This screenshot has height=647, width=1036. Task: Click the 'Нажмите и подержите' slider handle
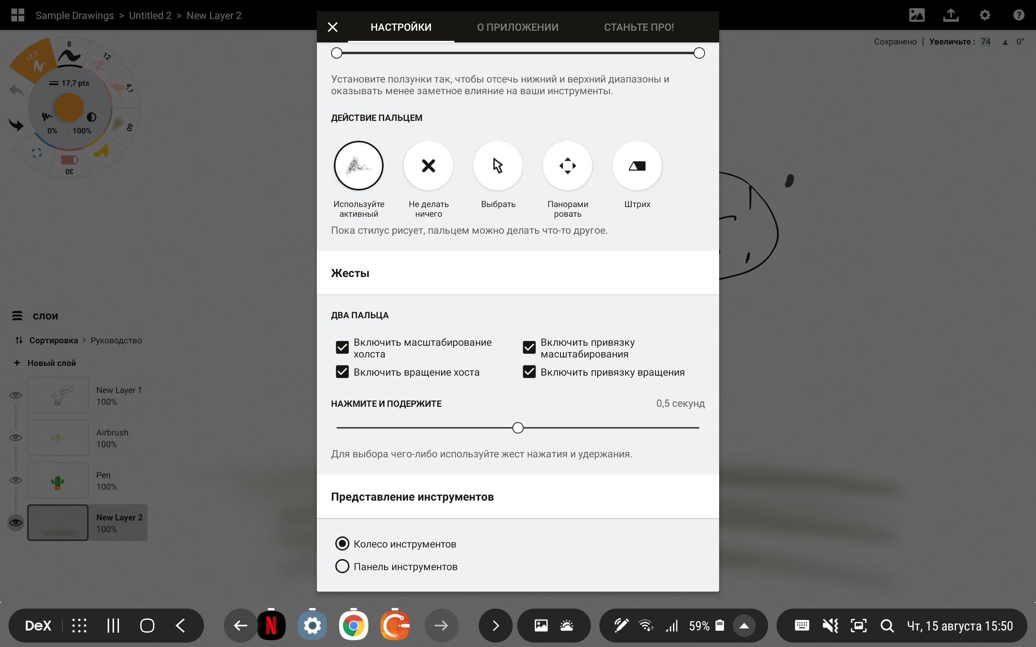click(x=518, y=427)
